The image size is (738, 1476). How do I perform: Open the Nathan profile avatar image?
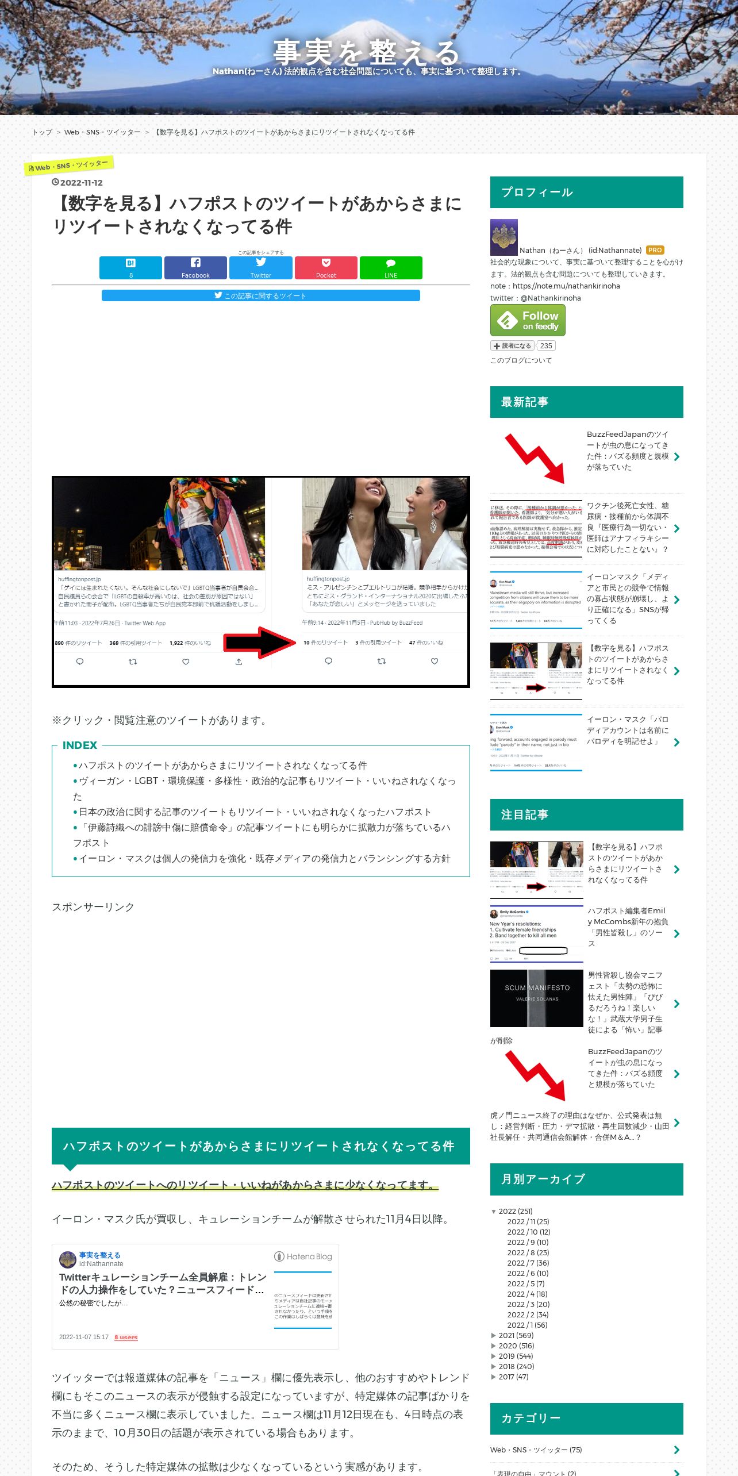(x=504, y=237)
